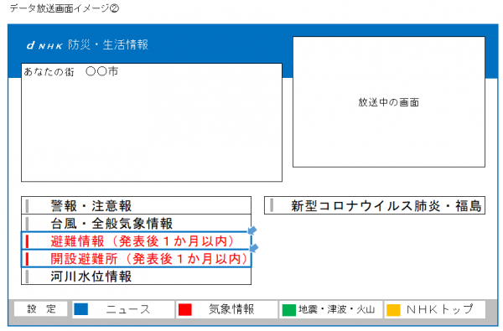Click the green square beside 地震・津波・火山
The height and width of the screenshot is (331, 503).
[x=288, y=310]
